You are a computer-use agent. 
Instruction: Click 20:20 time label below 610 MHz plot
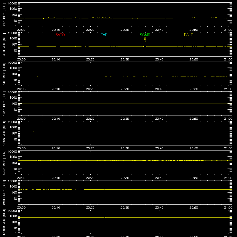pos(90,89)
